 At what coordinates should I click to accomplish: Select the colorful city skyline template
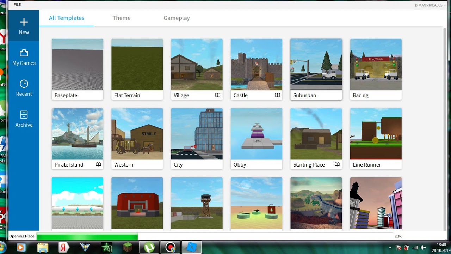tap(376, 204)
